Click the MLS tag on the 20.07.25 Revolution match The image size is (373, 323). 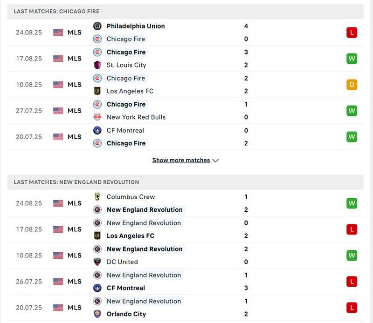pyautogui.click(x=76, y=307)
